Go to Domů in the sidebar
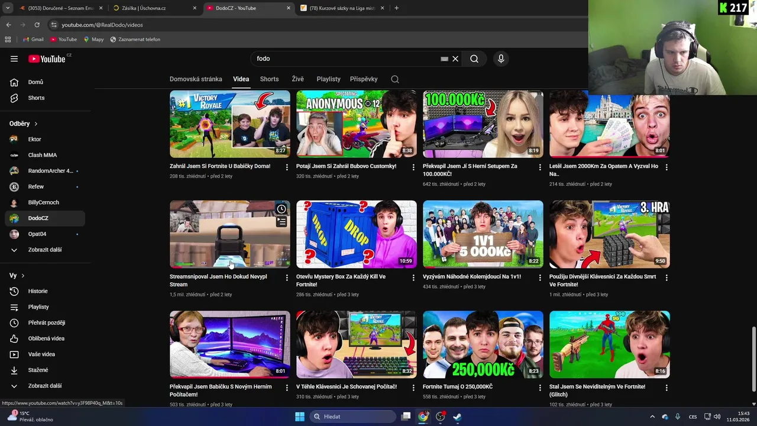Screen dimensions: 757x426 click(x=45, y=82)
